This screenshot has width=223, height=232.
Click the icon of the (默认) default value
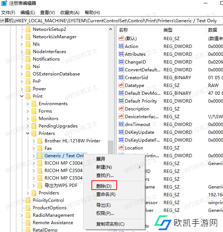click(x=121, y=38)
